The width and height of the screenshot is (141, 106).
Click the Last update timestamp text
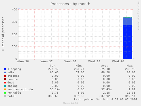106,100
